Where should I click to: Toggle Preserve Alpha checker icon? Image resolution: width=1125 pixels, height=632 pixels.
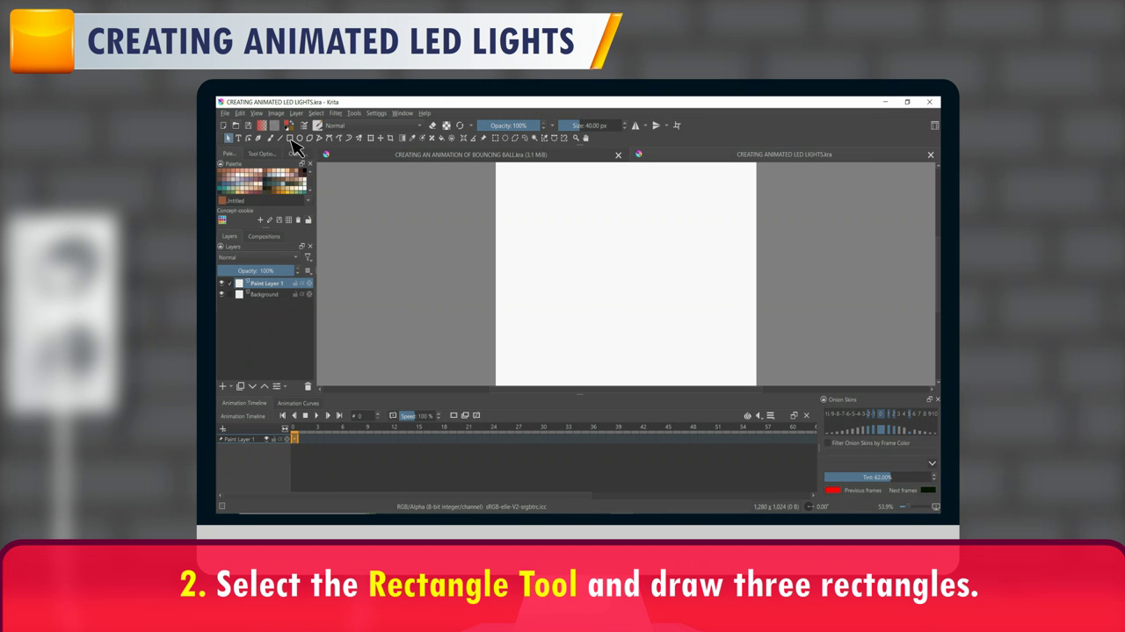click(446, 126)
